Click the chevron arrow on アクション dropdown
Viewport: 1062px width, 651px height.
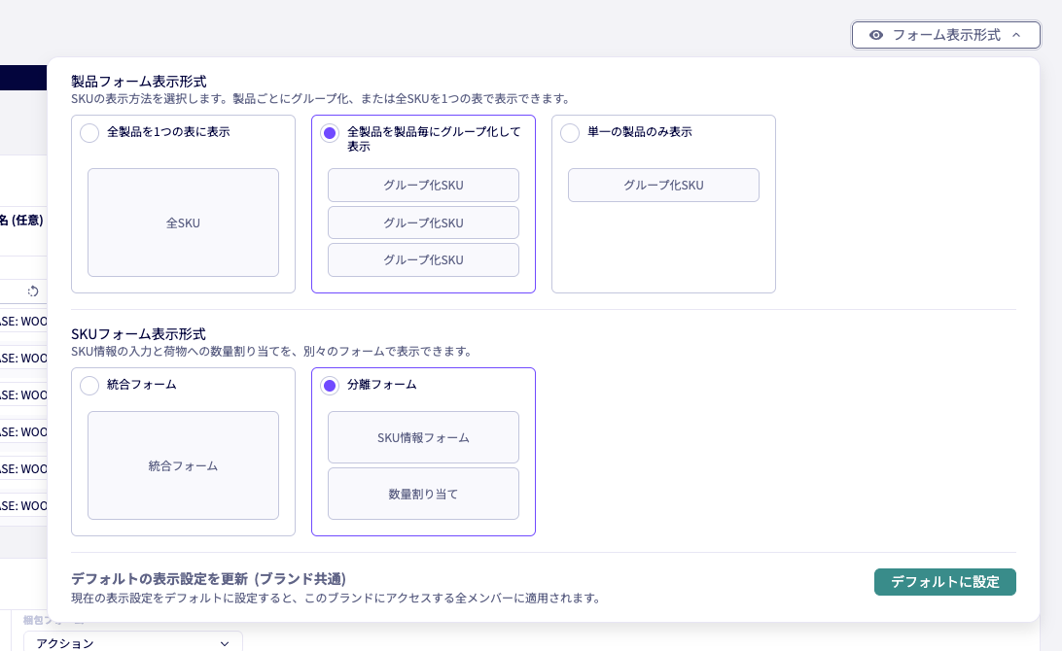click(x=225, y=643)
